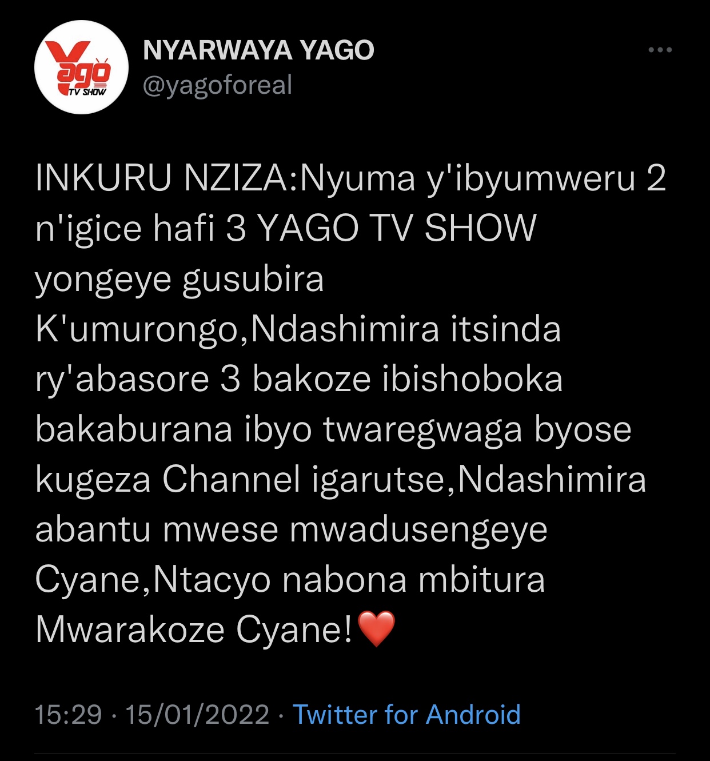
Task: Click the word bakaburana
Action: 134,429
